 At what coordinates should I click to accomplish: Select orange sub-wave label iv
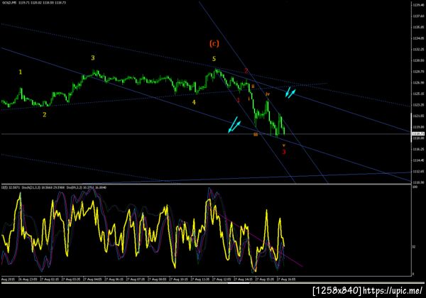tap(268, 94)
